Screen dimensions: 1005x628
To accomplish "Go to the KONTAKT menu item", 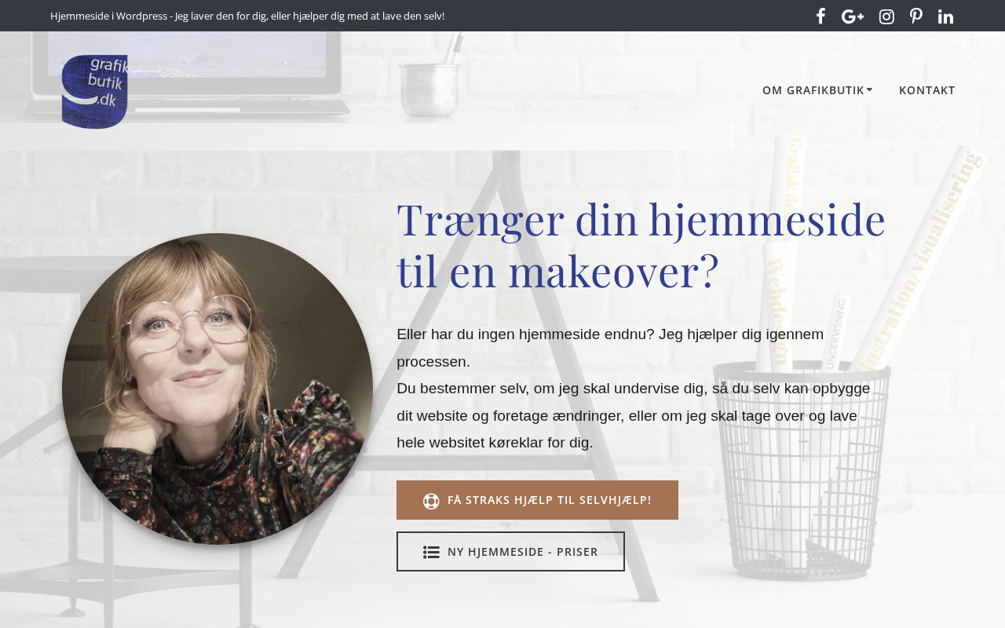I will [x=927, y=90].
